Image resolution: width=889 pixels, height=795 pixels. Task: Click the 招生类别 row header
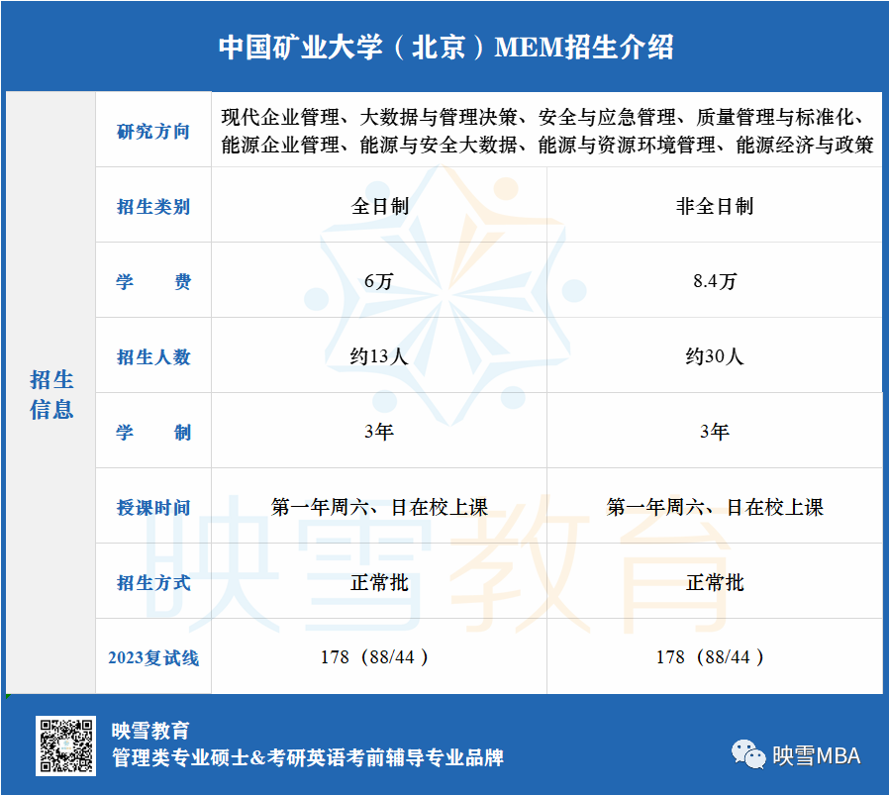click(153, 206)
